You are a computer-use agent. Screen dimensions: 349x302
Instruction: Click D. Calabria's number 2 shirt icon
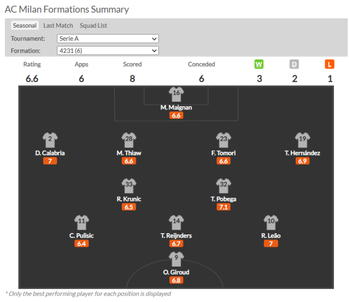pyautogui.click(x=50, y=140)
